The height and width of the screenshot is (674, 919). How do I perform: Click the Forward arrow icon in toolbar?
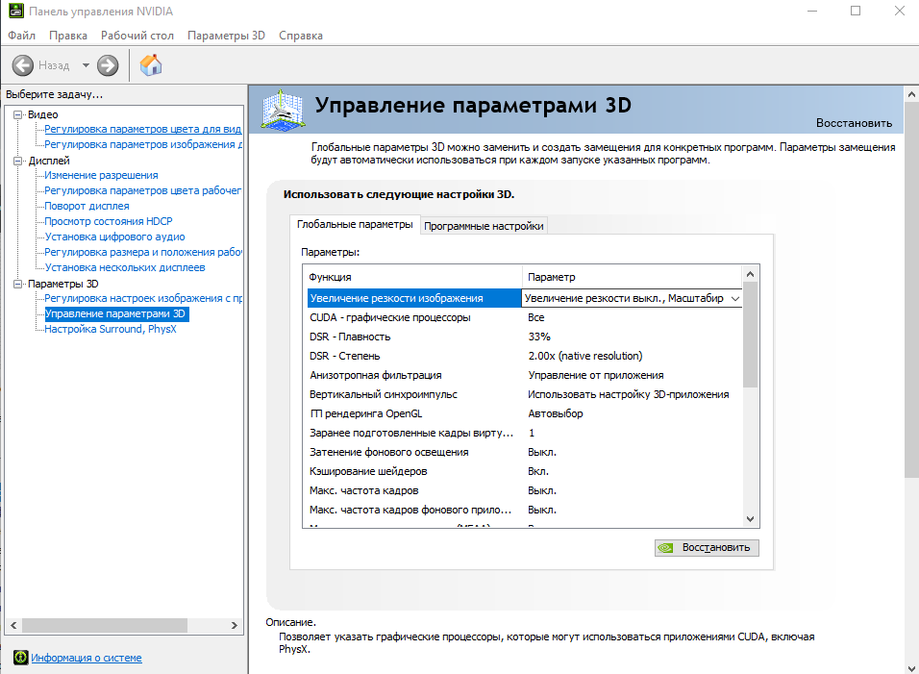pyautogui.click(x=108, y=65)
